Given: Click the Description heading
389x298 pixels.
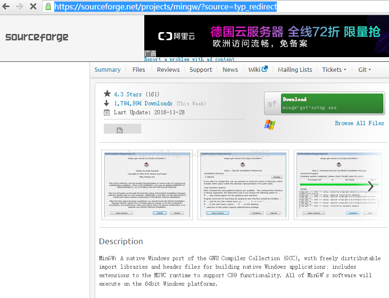Looking at the screenshot, I should 121,241.
